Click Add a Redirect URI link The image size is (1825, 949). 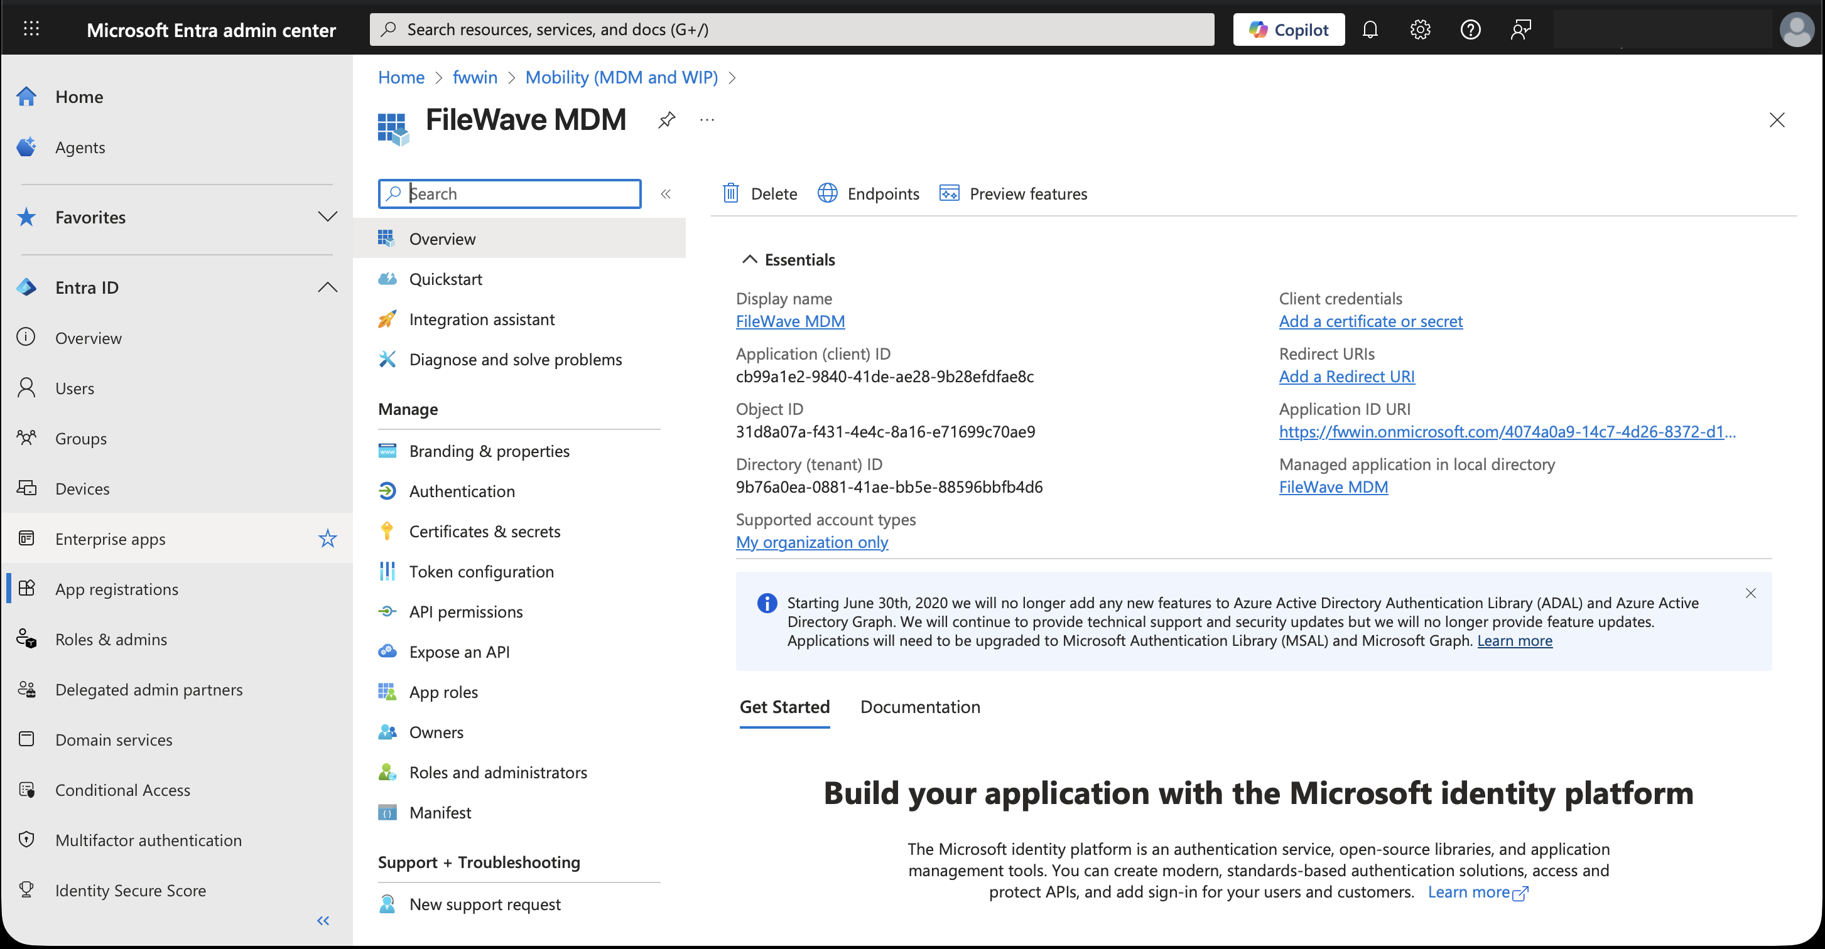pyautogui.click(x=1346, y=377)
